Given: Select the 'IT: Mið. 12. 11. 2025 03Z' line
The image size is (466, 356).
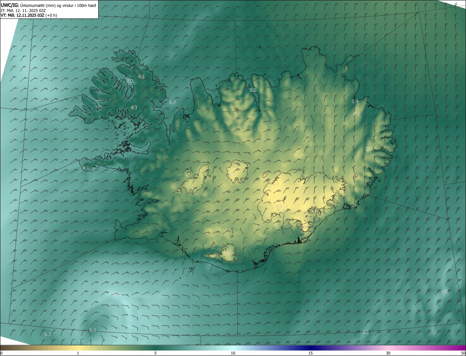Looking at the screenshot, I should pos(24,10).
